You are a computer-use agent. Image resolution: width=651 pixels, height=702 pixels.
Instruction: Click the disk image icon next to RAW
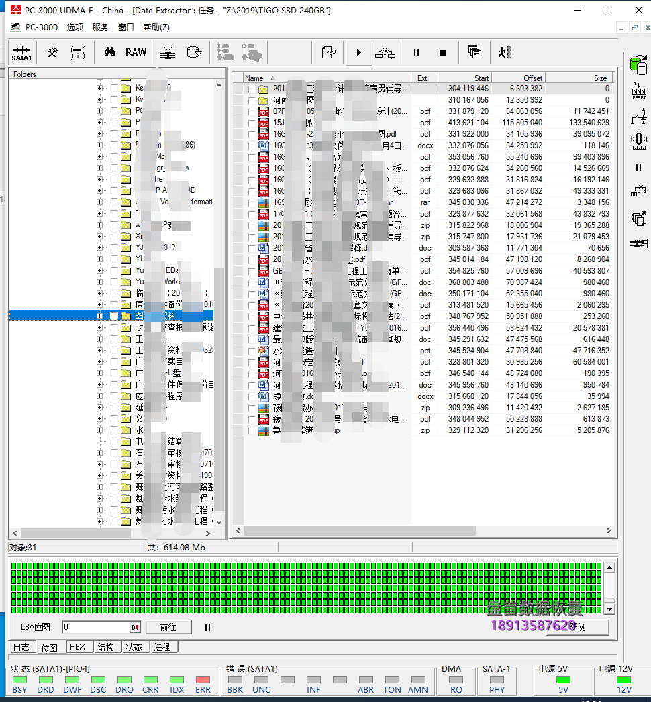[194, 52]
